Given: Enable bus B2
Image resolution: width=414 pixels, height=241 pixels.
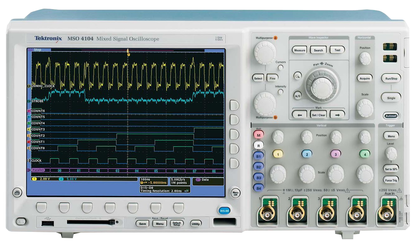Looking at the screenshot, I should (x=259, y=167).
